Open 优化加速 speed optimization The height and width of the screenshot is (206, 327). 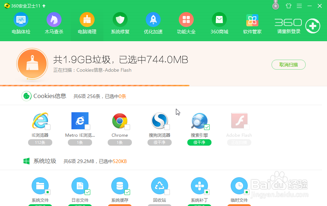[x=153, y=23]
